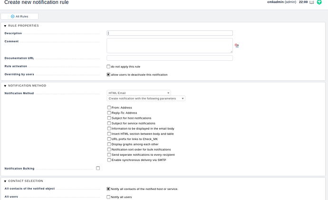
Task: Click the 'Notification Method' field label
Action: (x=19, y=93)
